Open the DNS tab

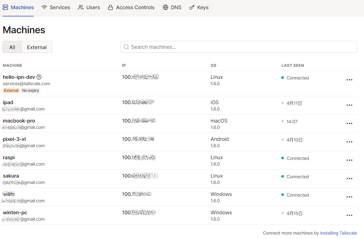(172, 7)
